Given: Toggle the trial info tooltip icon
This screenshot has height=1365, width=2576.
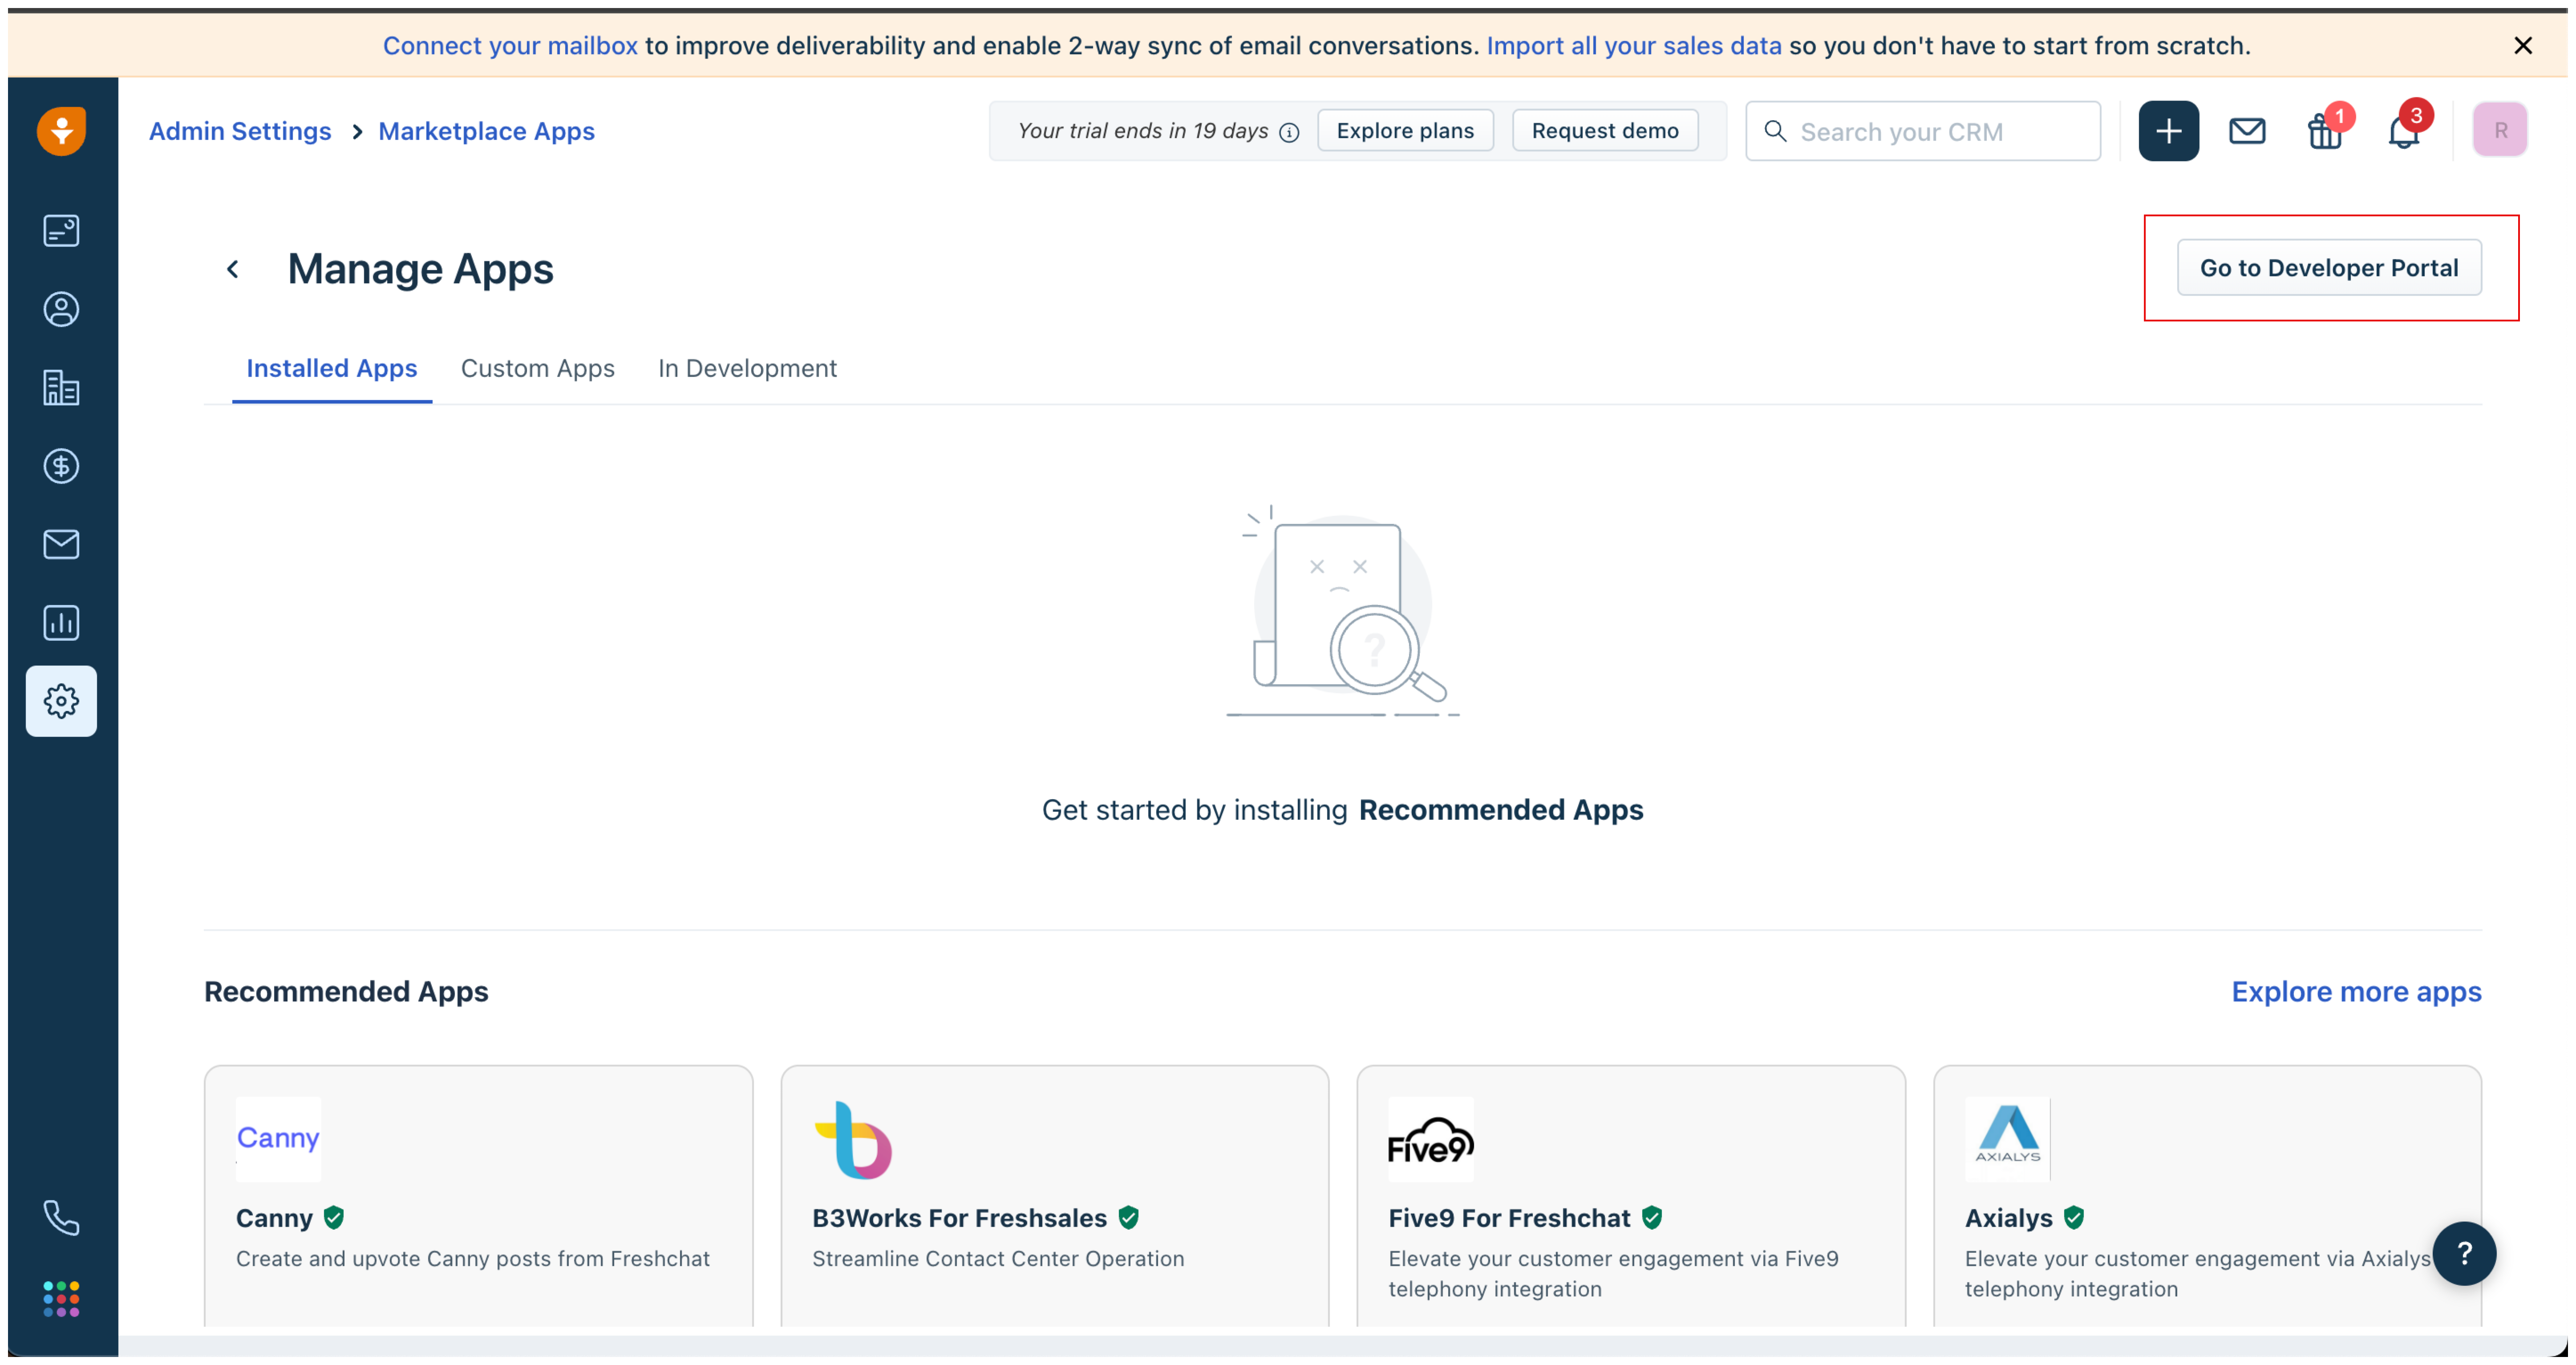Looking at the screenshot, I should pos(1290,131).
